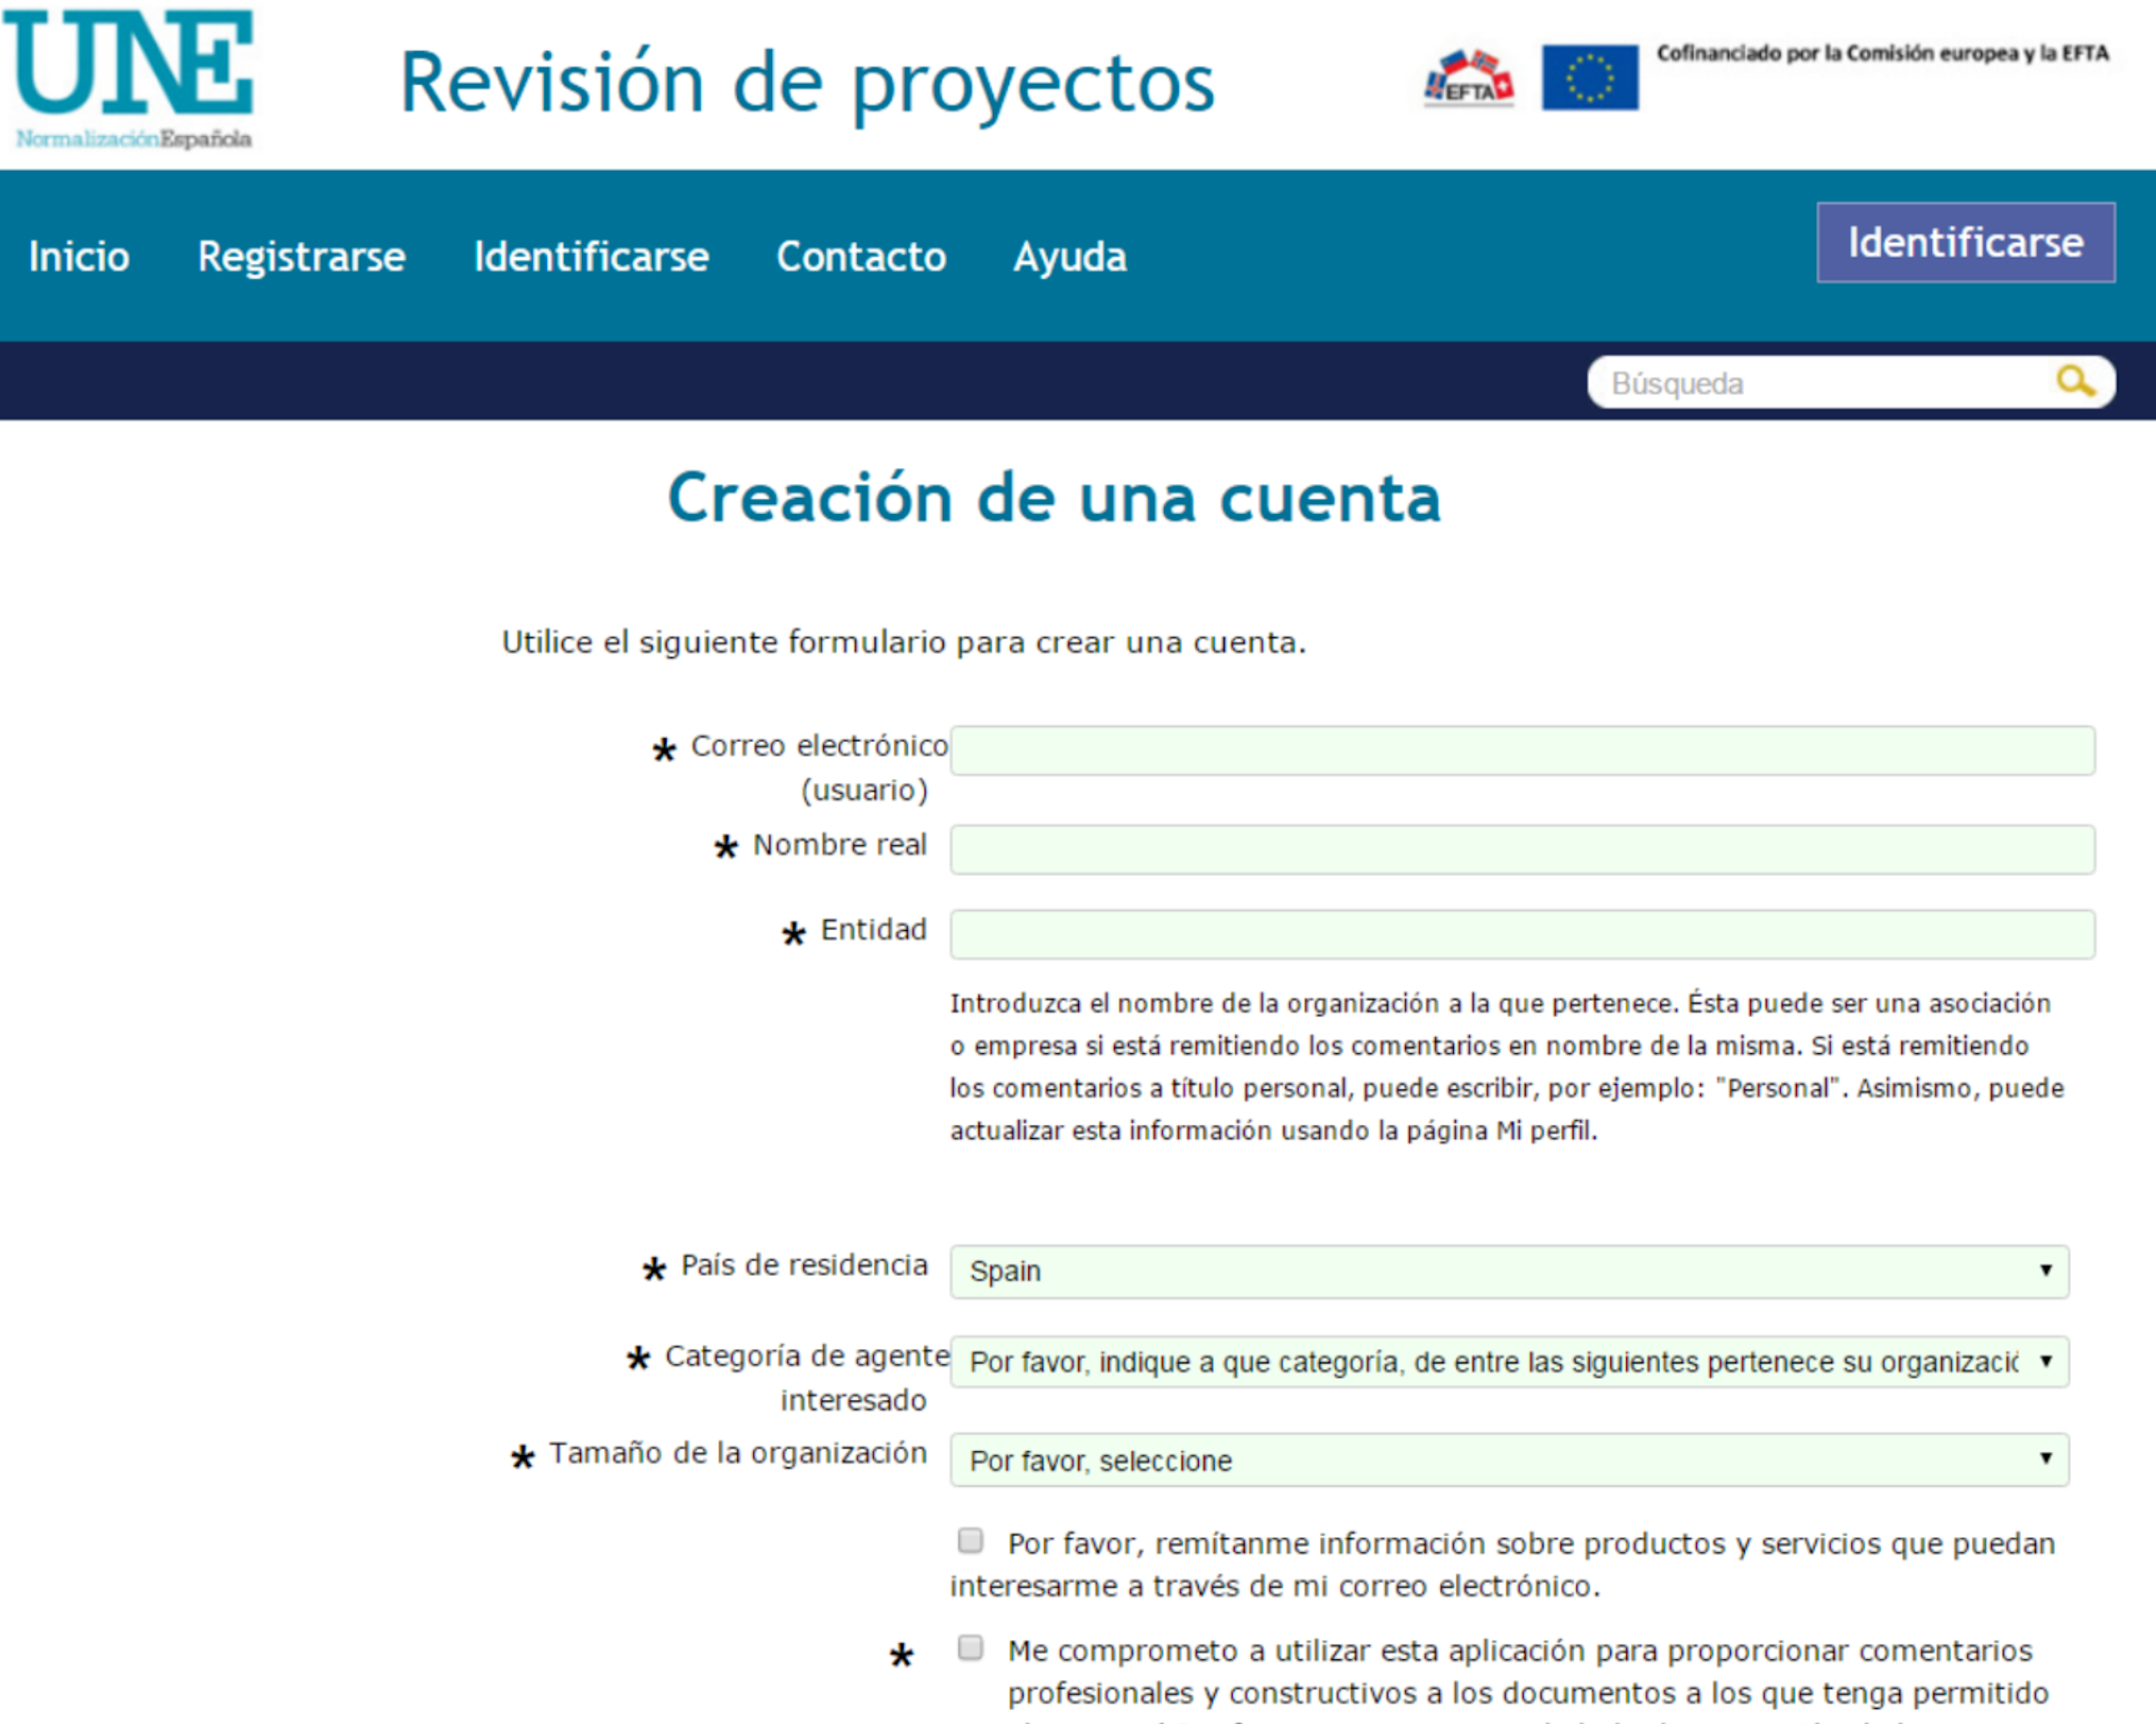This screenshot has width=2156, height=1724.
Task: Click the yellow magnifying glass search icon
Action: (2075, 381)
